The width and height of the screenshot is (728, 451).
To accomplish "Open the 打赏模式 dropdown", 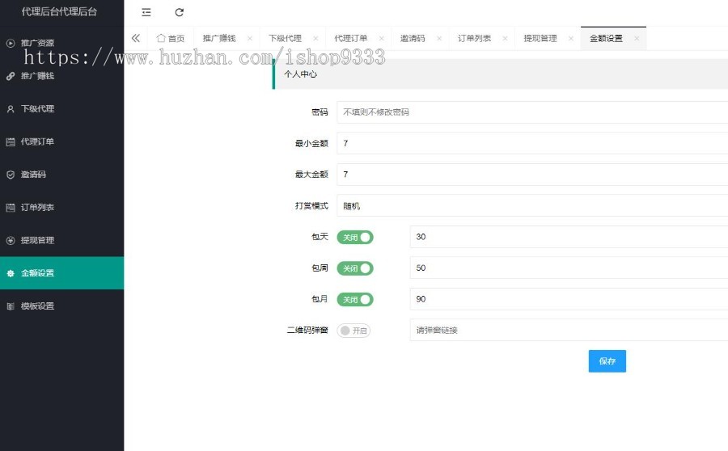I will pos(532,205).
